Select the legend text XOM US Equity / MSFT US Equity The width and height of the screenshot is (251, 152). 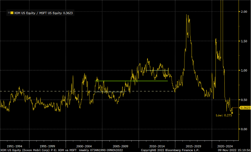(x=38, y=13)
